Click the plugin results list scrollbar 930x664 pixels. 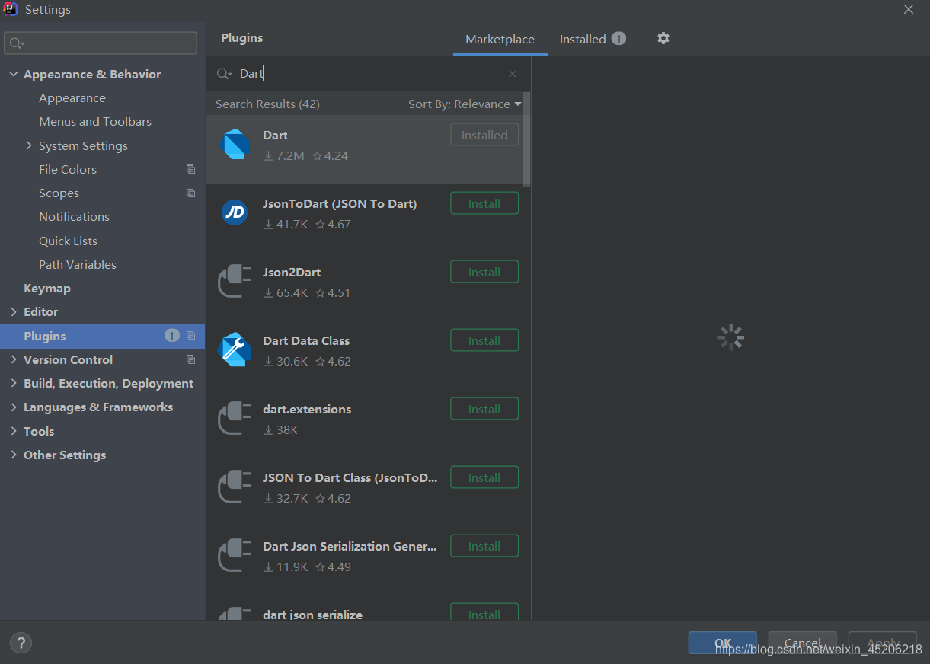(x=526, y=139)
